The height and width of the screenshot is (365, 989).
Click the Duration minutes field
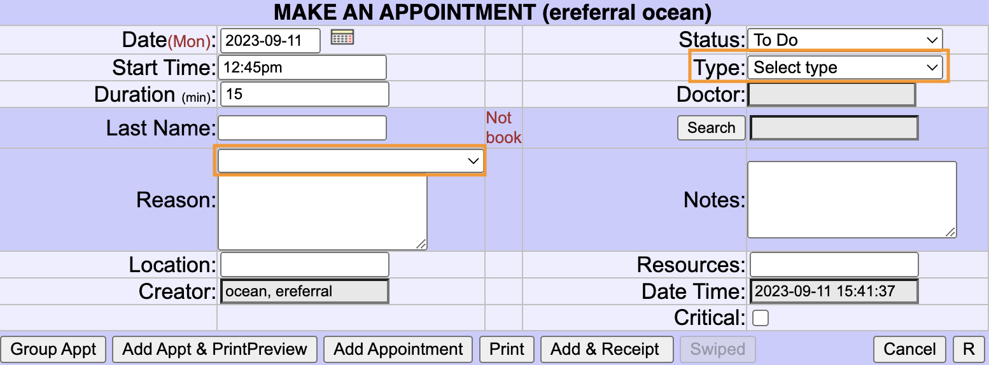pyautogui.click(x=304, y=94)
